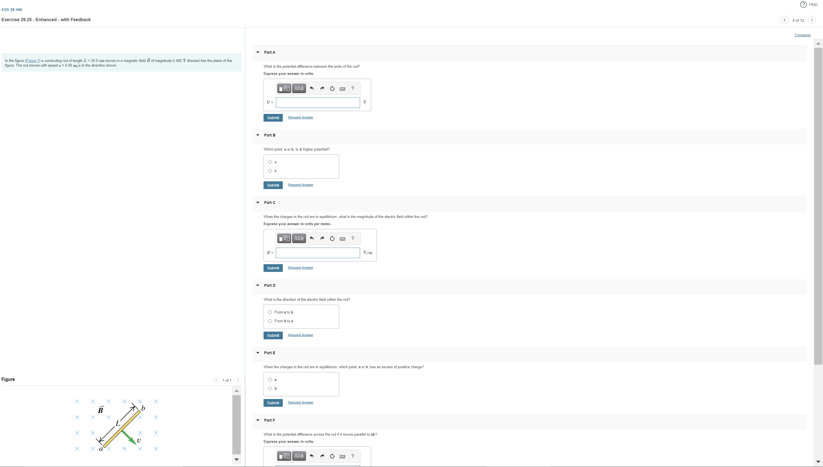Request Answer for Part D
This screenshot has width=823, height=467.
coord(300,335)
